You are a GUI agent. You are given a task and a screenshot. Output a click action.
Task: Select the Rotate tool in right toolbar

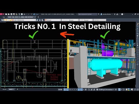coord(138,38)
